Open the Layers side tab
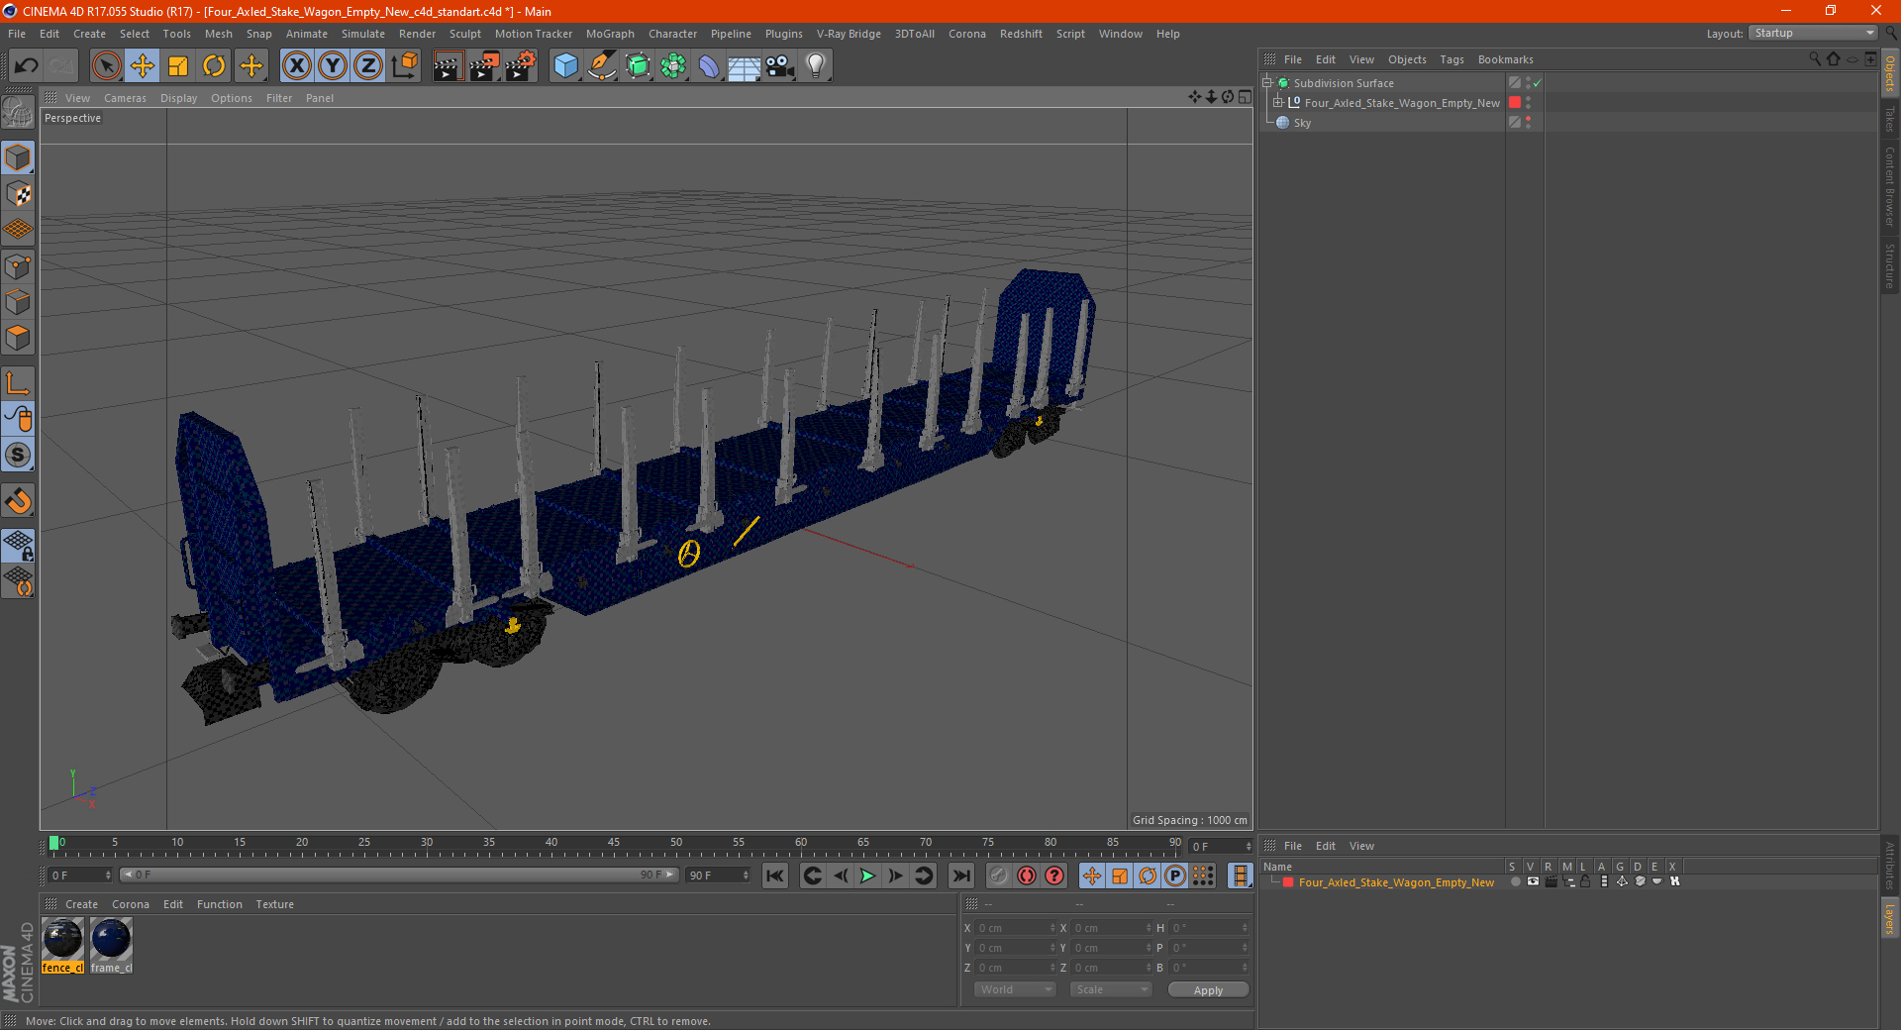The width and height of the screenshot is (1901, 1030). 1890,918
